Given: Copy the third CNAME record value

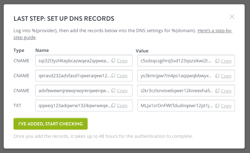Looking at the screenshot, I should [226, 91].
